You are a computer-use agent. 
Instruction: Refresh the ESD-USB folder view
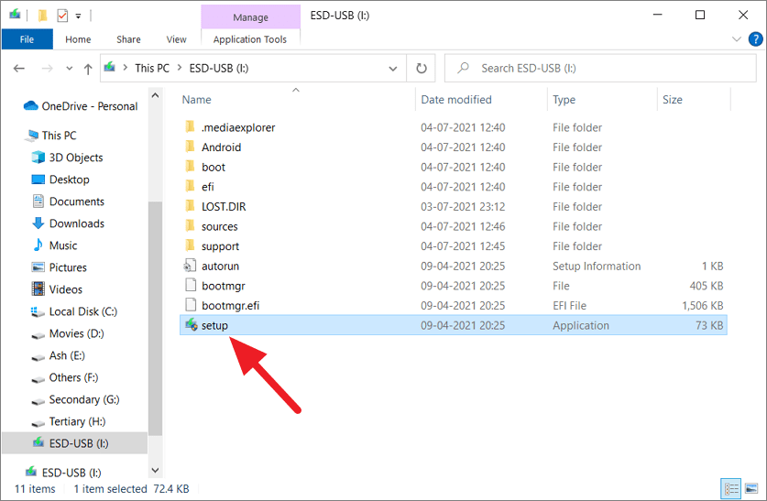pyautogui.click(x=422, y=69)
